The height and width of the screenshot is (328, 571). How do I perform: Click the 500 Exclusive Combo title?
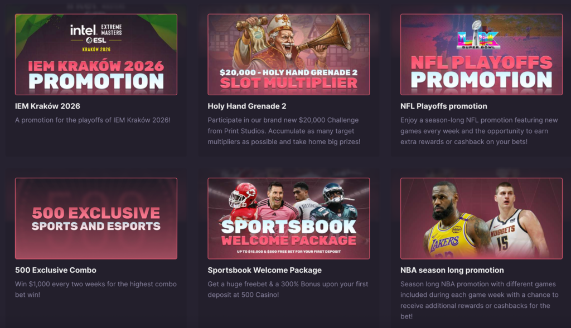tap(56, 270)
